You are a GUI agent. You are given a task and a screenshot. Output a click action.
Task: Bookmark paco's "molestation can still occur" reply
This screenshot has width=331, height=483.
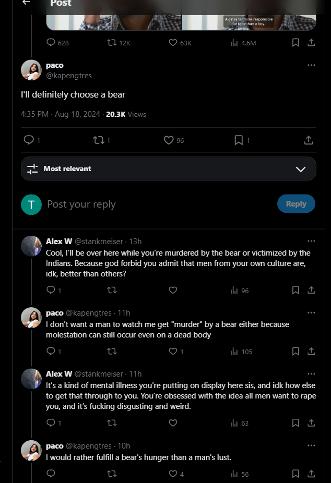pos(295,352)
